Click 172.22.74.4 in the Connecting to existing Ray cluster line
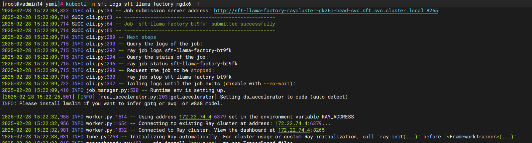 (291, 123)
